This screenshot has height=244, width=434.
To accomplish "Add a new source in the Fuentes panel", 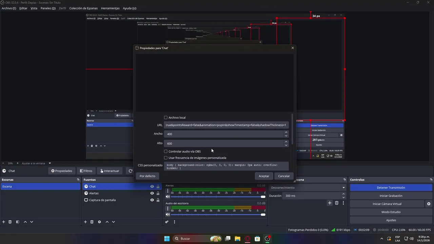I will 85,222.
